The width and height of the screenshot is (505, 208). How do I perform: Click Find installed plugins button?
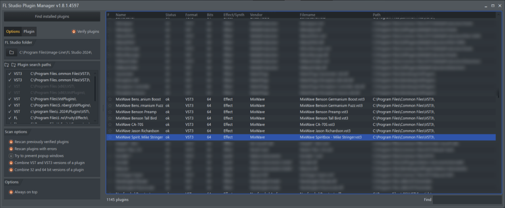coord(52,17)
